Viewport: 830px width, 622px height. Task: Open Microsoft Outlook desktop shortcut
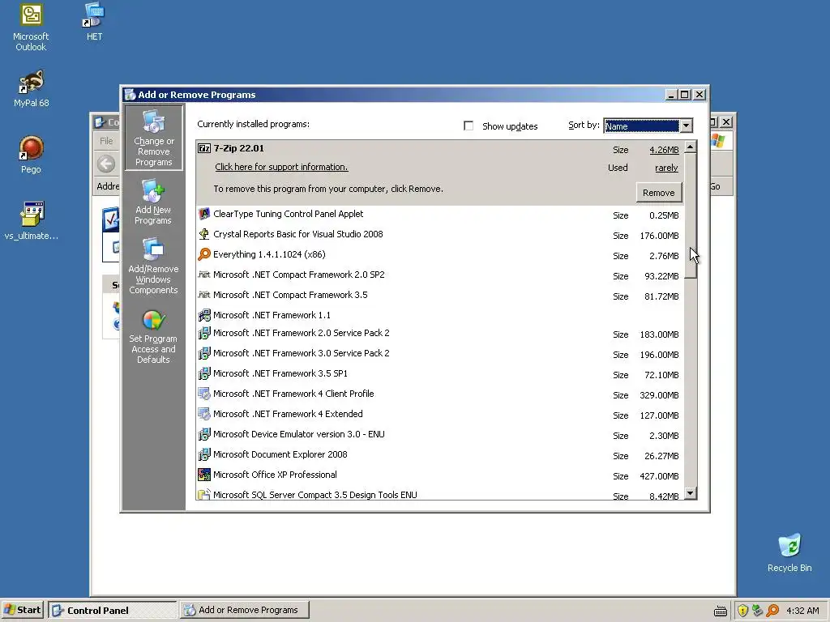(31, 28)
